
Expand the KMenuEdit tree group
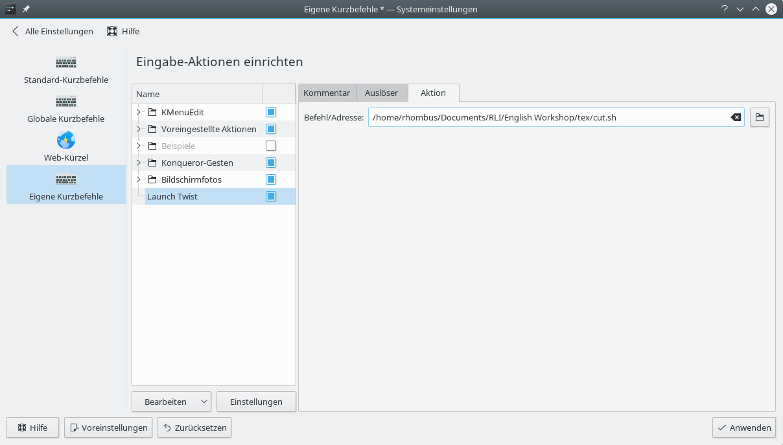(139, 112)
